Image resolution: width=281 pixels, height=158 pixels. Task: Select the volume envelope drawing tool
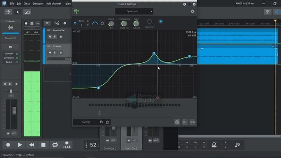tap(27, 12)
